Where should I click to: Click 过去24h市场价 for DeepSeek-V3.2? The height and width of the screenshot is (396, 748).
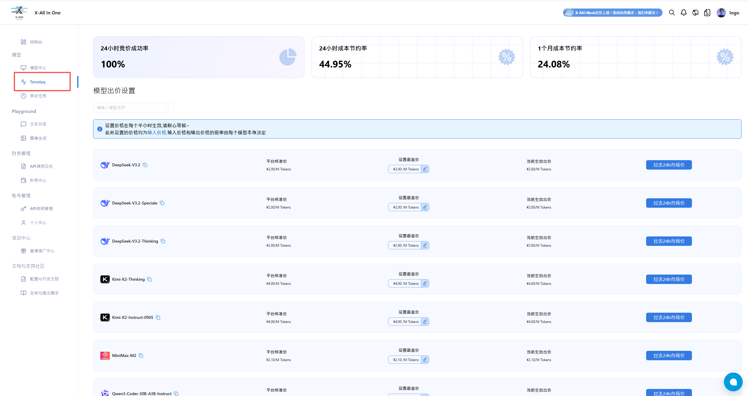tap(669, 165)
